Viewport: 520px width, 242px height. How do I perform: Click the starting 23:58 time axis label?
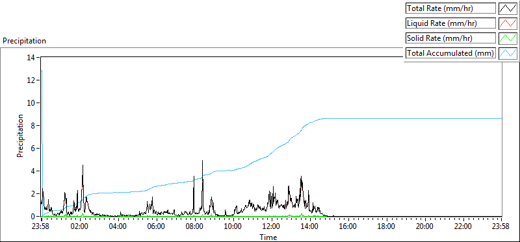coord(41,227)
